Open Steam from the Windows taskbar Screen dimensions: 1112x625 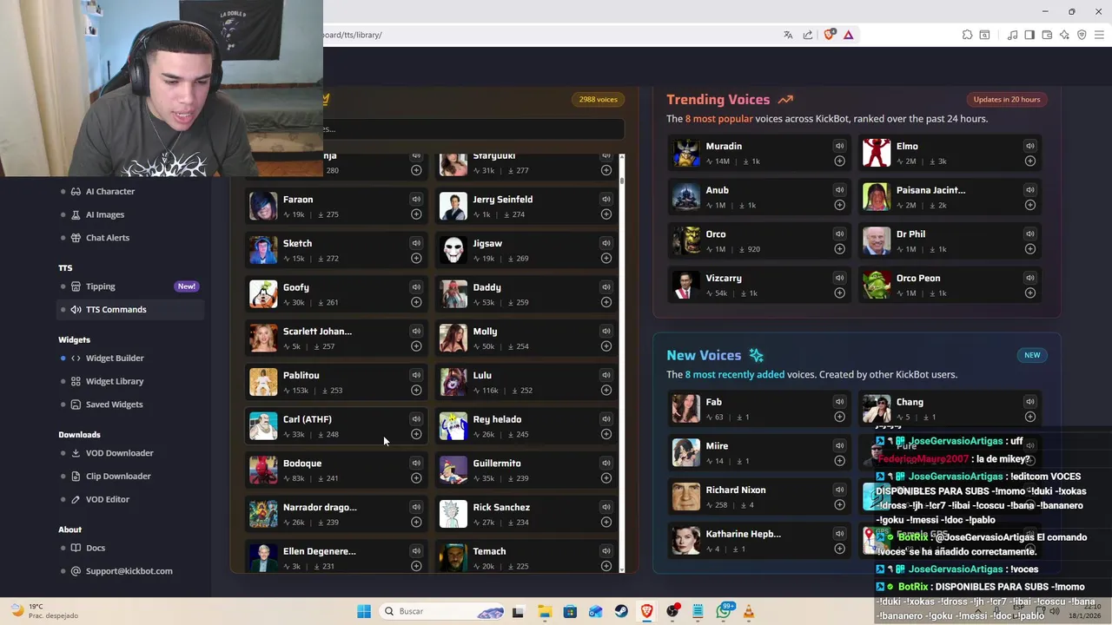coord(621,611)
